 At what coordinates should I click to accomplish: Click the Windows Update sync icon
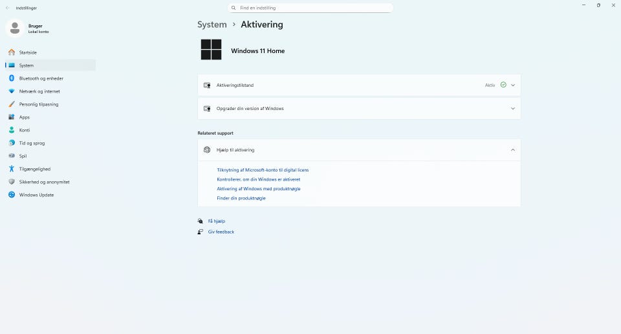coord(12,195)
